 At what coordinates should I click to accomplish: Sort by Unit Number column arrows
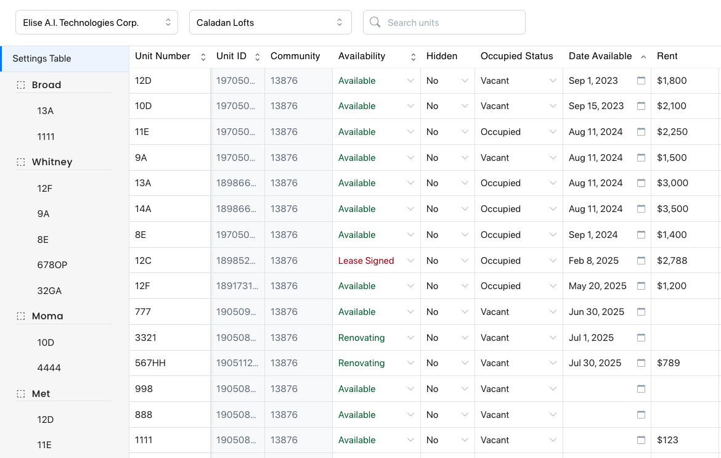pyautogui.click(x=203, y=57)
